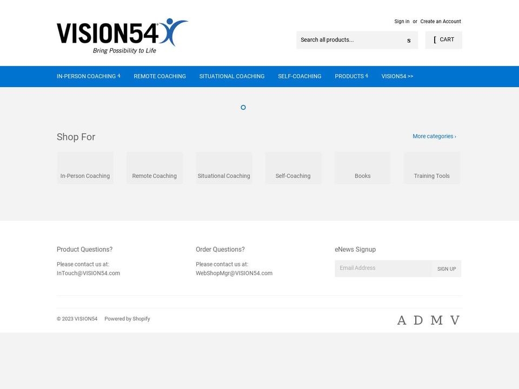The width and height of the screenshot is (519, 389).
Task: Expand the In-Person Coaching menu
Action: (88, 76)
